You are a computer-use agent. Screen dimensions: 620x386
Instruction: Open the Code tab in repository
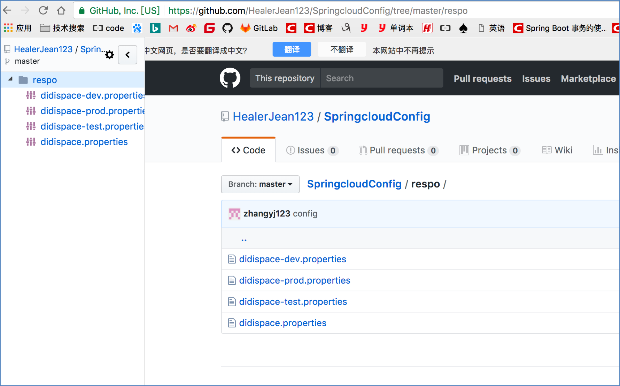pyautogui.click(x=248, y=150)
